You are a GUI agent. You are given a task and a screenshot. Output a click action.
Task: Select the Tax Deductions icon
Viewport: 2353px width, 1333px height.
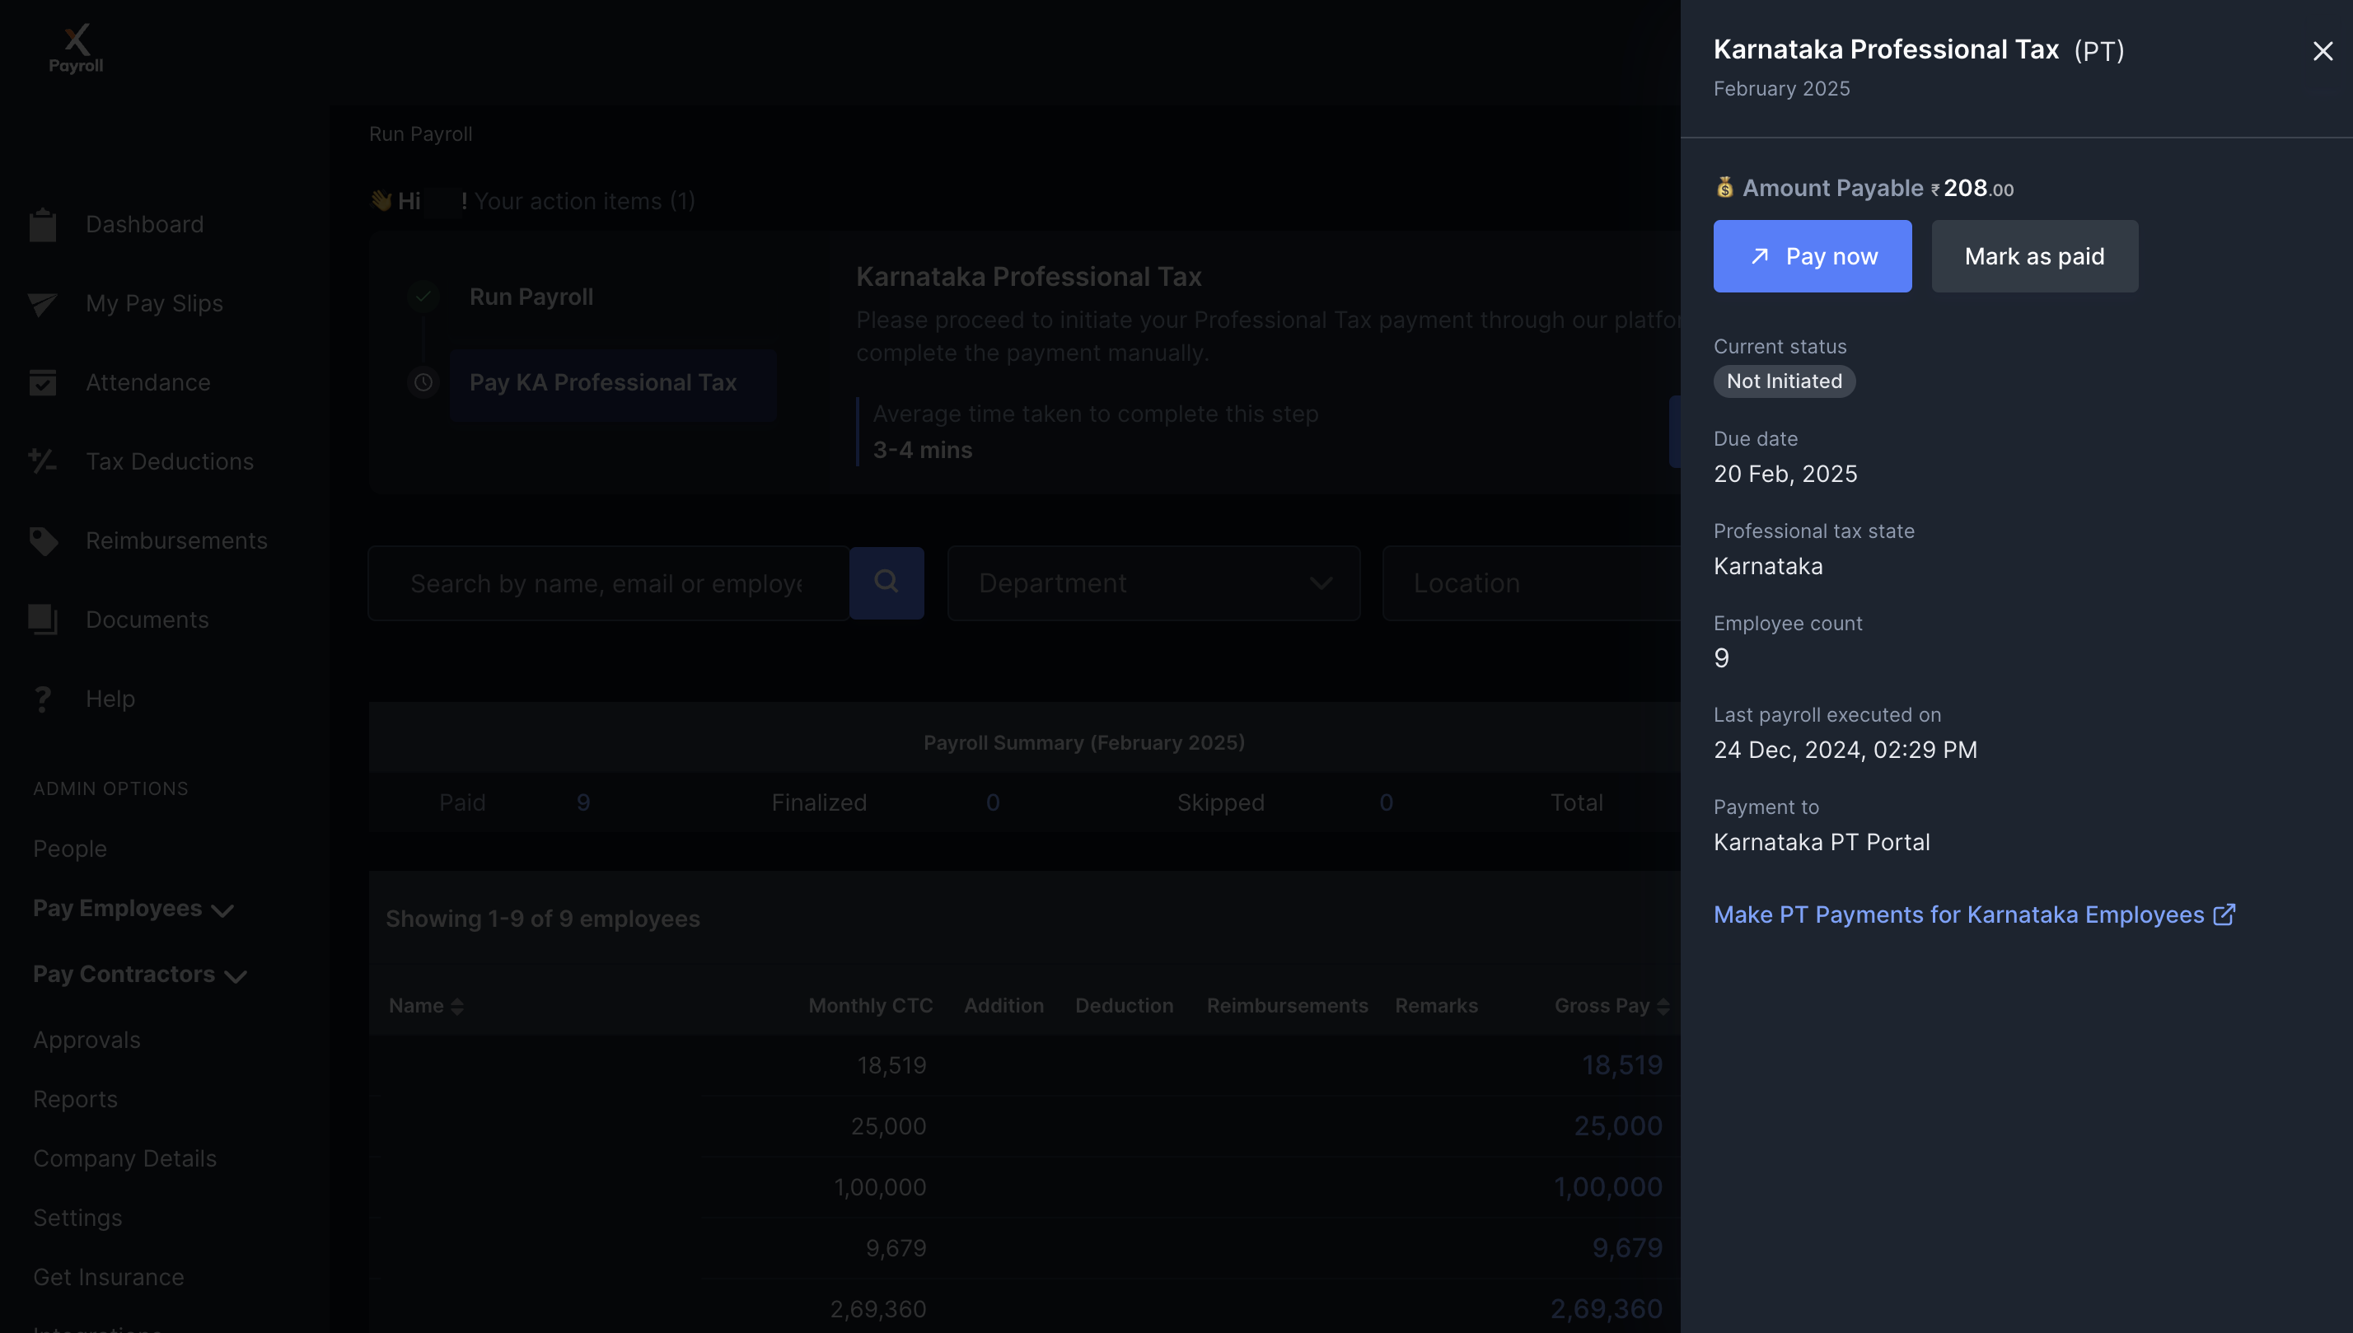point(44,459)
